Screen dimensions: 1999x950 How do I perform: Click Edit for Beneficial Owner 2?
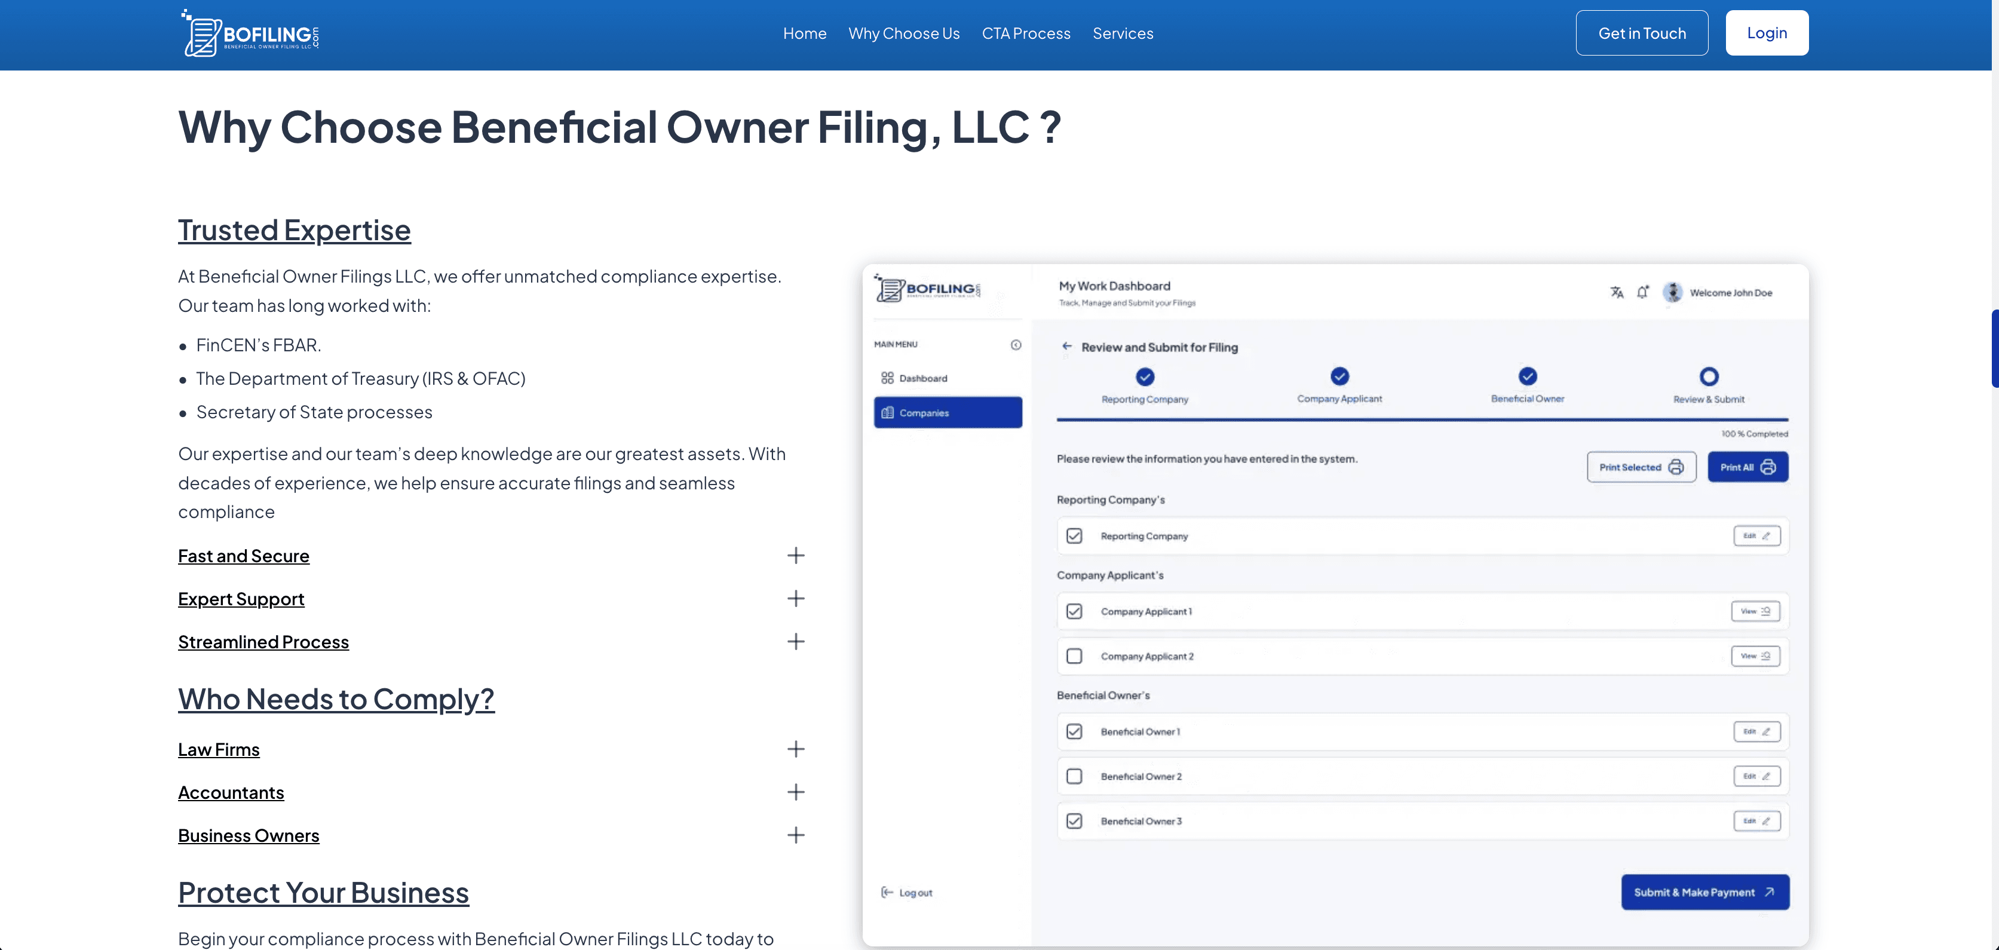click(1757, 776)
